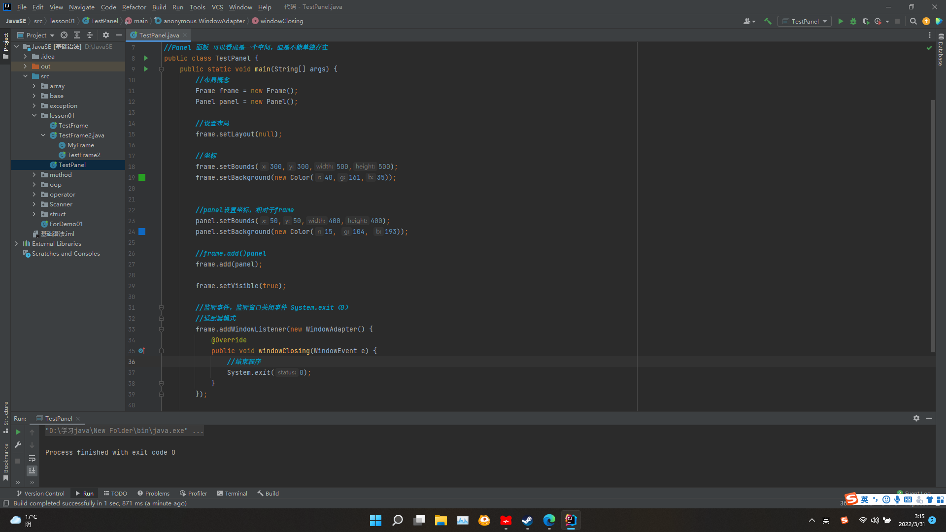Open Search Everywhere magnifier icon
Screen dimensions: 946x532
coord(913,21)
